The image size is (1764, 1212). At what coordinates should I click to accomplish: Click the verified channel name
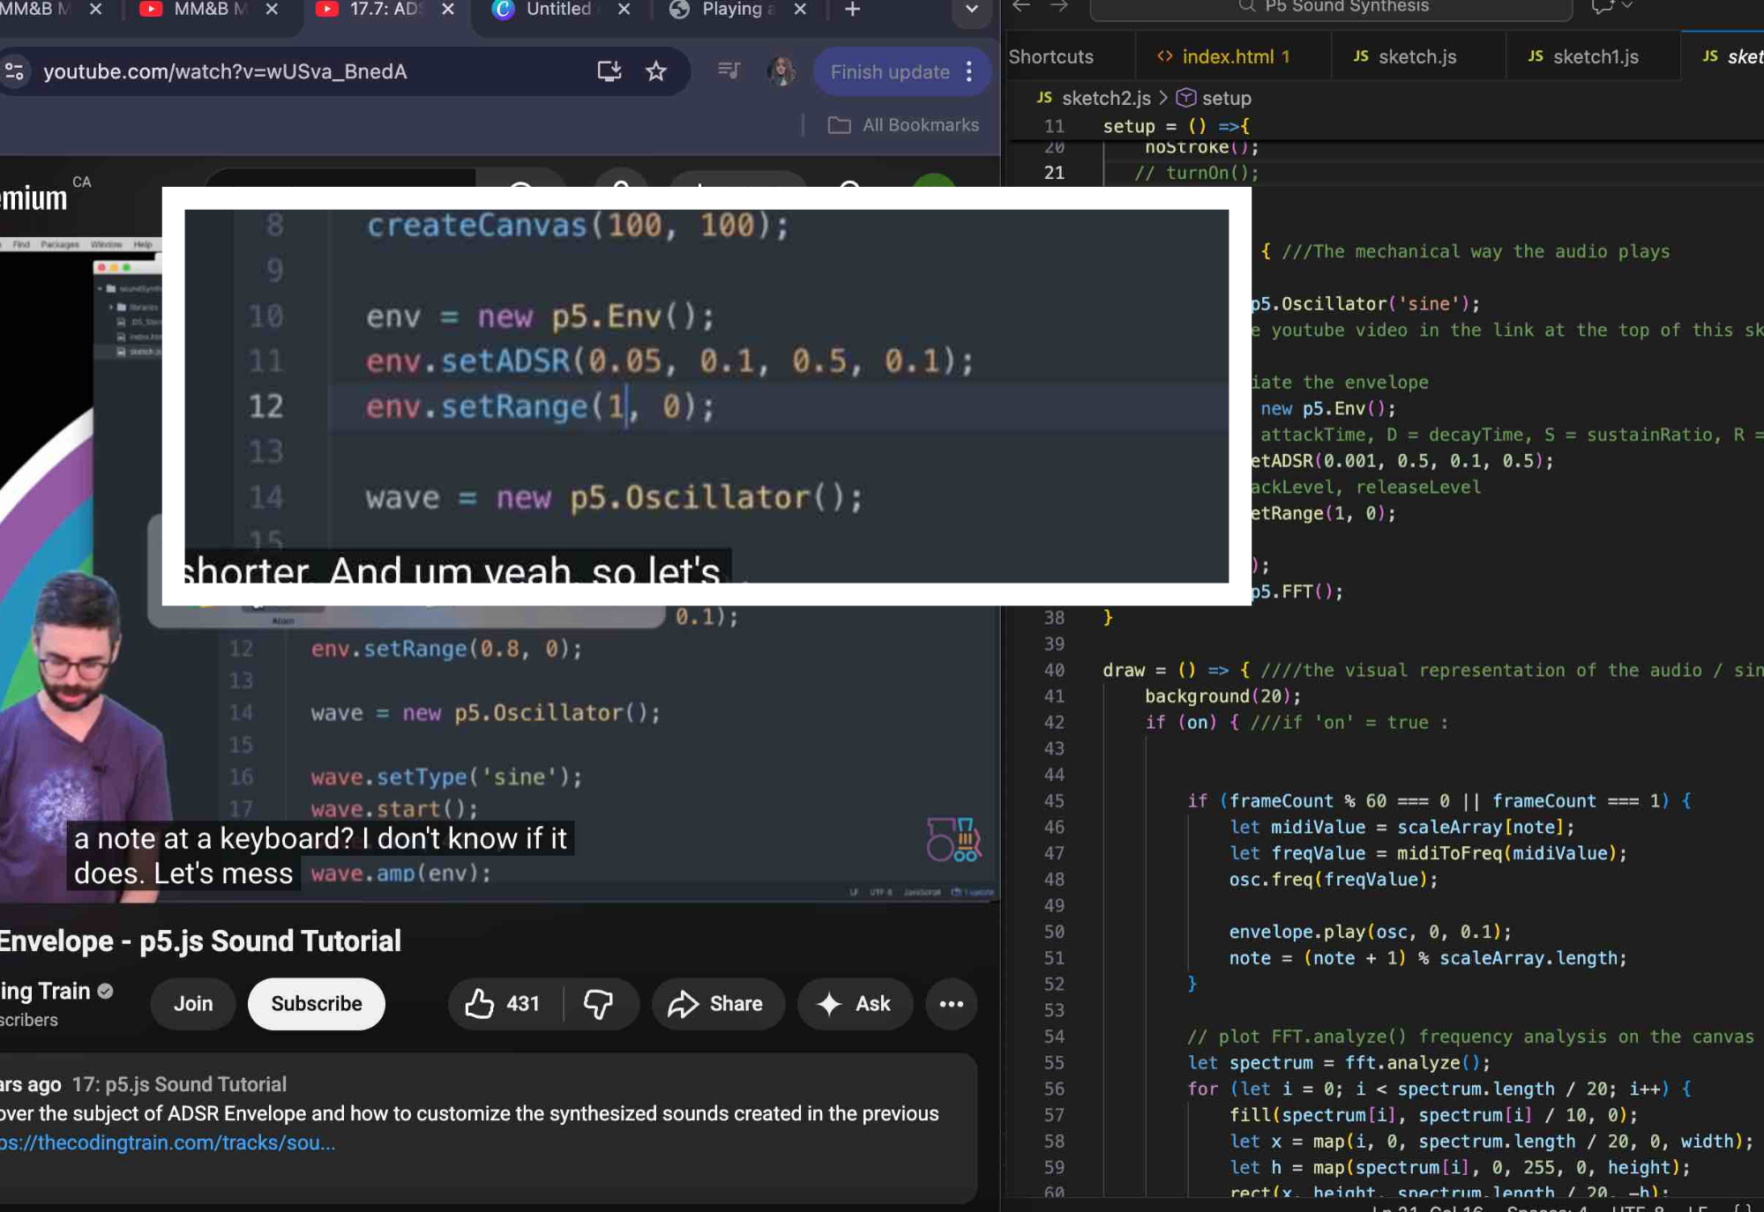(x=46, y=991)
